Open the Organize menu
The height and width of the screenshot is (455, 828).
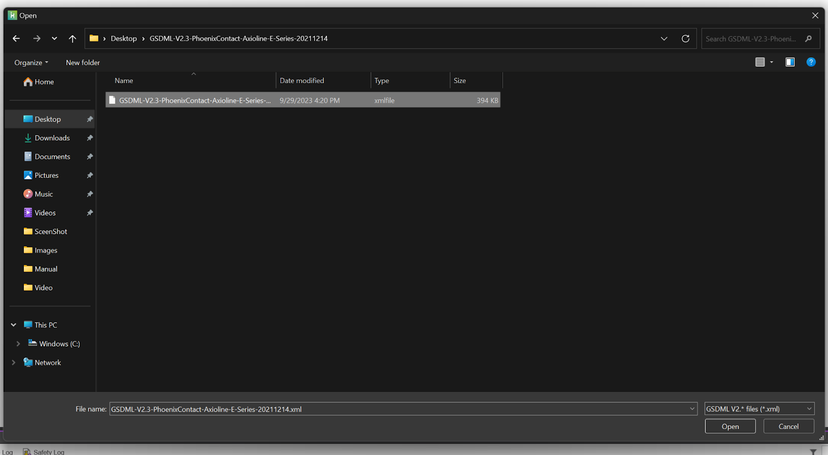(31, 63)
